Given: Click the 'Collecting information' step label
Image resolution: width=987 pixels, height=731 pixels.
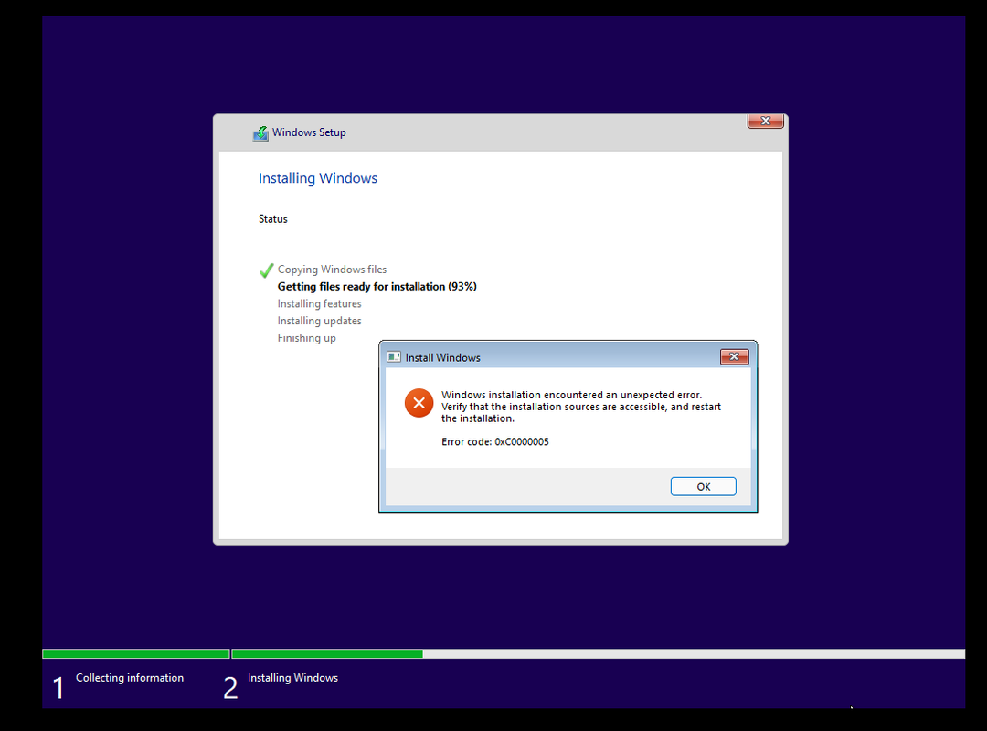Looking at the screenshot, I should pos(130,677).
